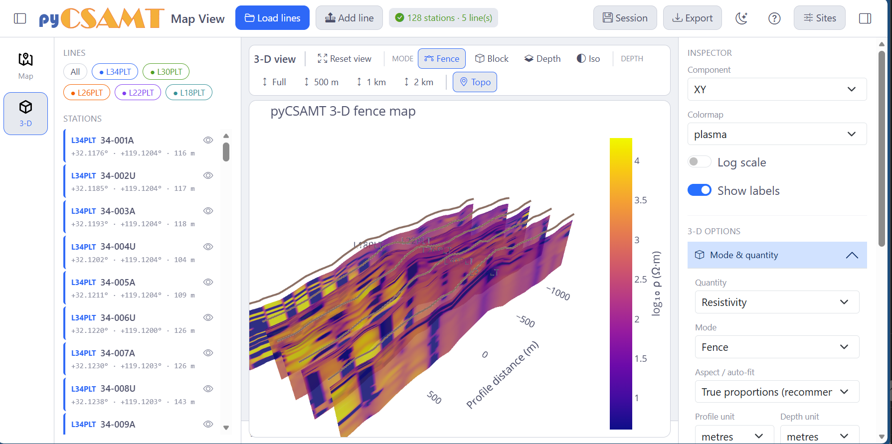This screenshot has height=444, width=892.
Task: Click the inspector panel scrollbar
Action: point(882,149)
